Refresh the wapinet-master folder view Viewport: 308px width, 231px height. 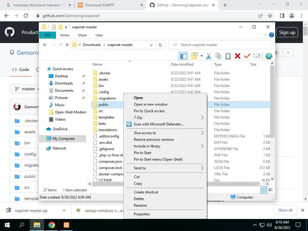coord(160,45)
